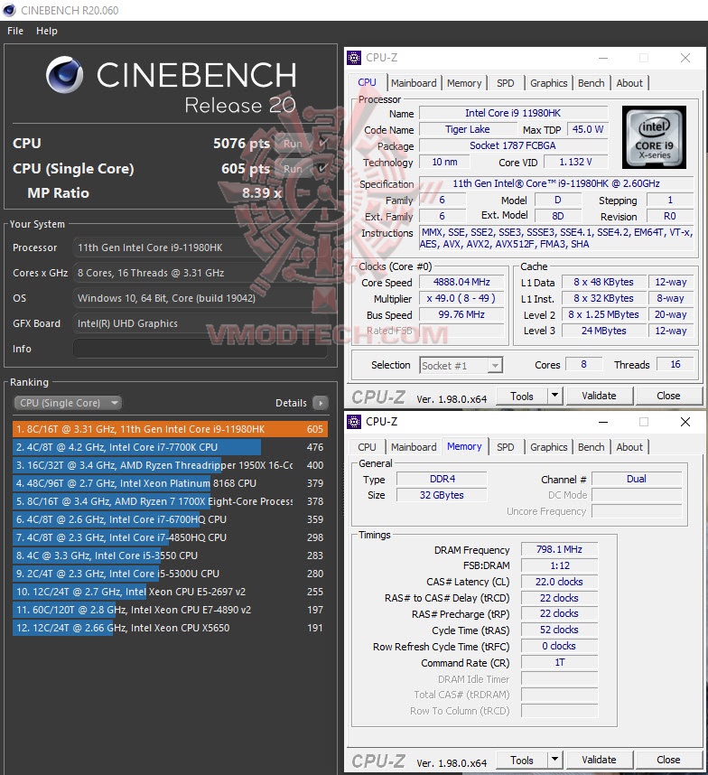Click the processor Name field value

(513, 113)
